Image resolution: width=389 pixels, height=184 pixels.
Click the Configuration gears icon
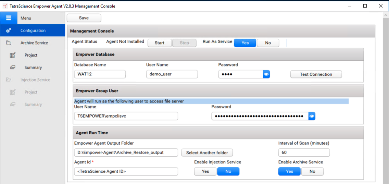click(x=9, y=30)
